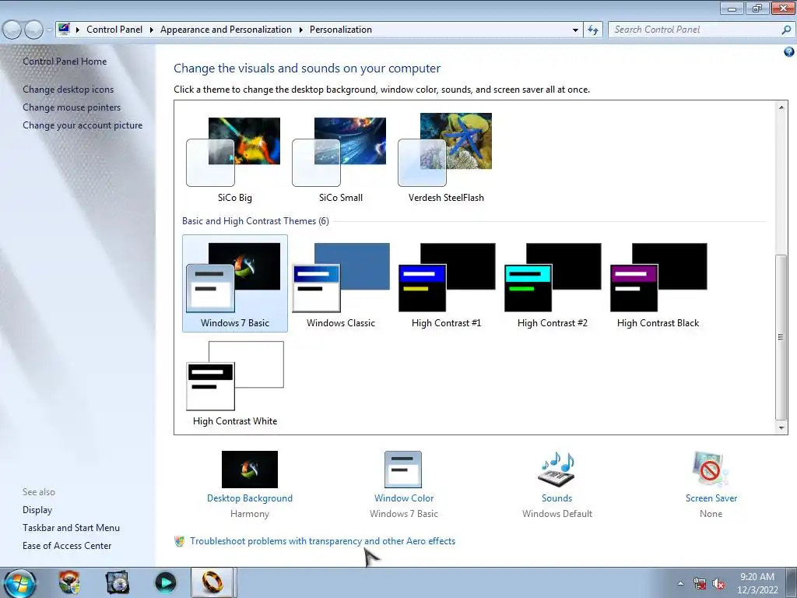Image resolution: width=797 pixels, height=598 pixels.
Task: Apply the Verdesh SteelFlash theme
Action: point(446,159)
